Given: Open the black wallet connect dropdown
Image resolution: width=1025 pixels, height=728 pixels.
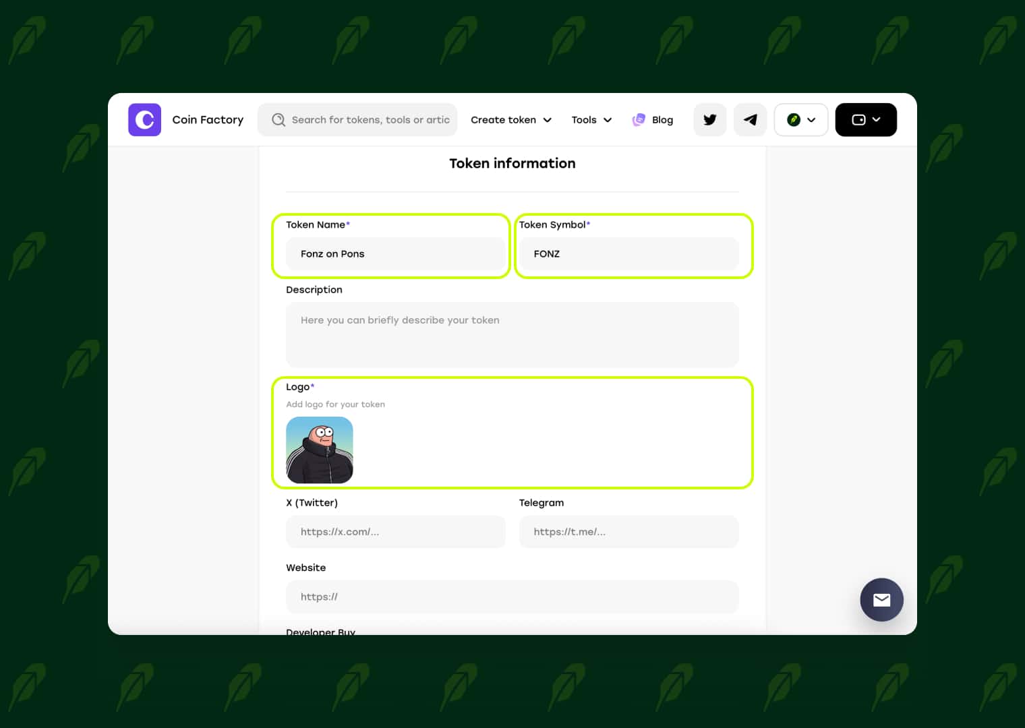Looking at the screenshot, I should (x=866, y=120).
